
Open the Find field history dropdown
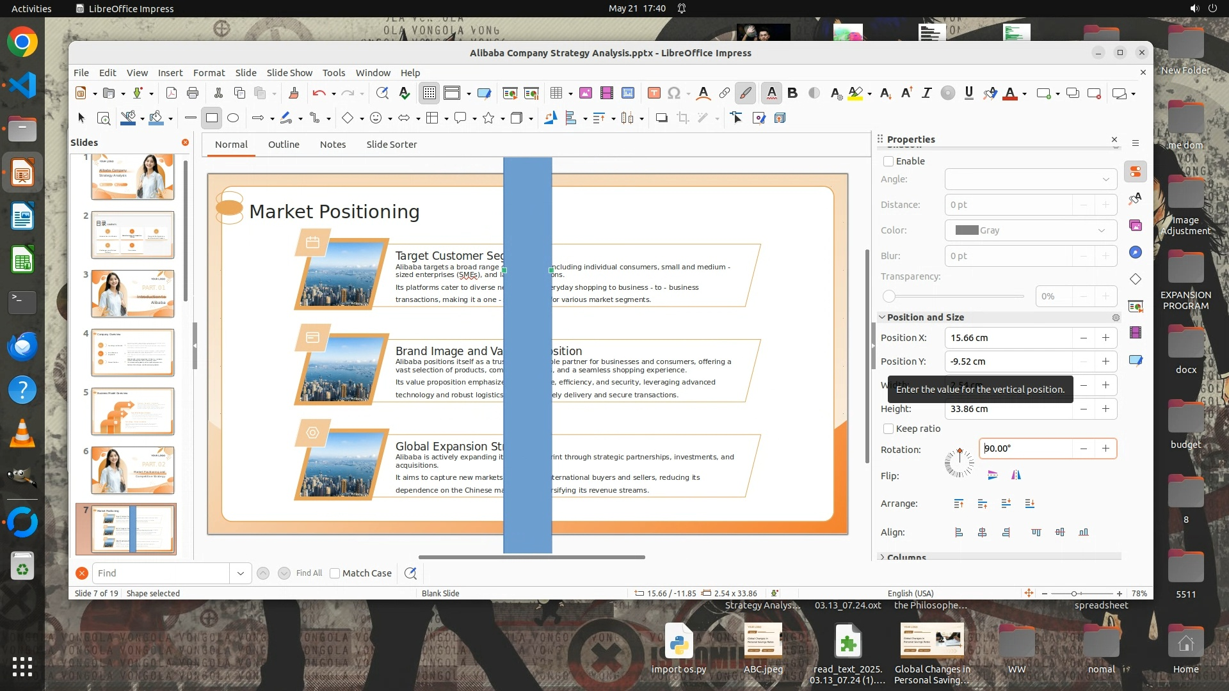point(240,573)
